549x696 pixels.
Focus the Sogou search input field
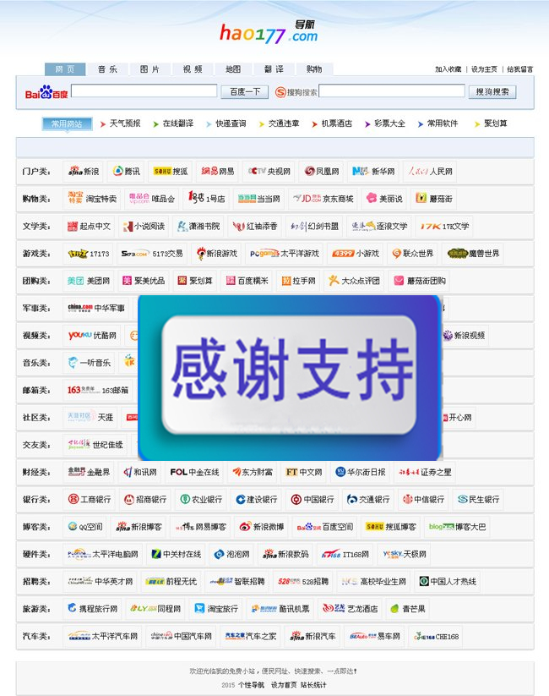click(x=392, y=91)
